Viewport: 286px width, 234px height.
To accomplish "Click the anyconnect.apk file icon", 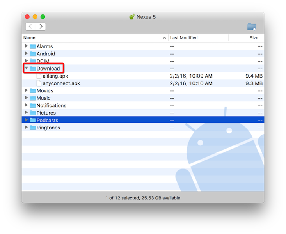I will [39, 83].
